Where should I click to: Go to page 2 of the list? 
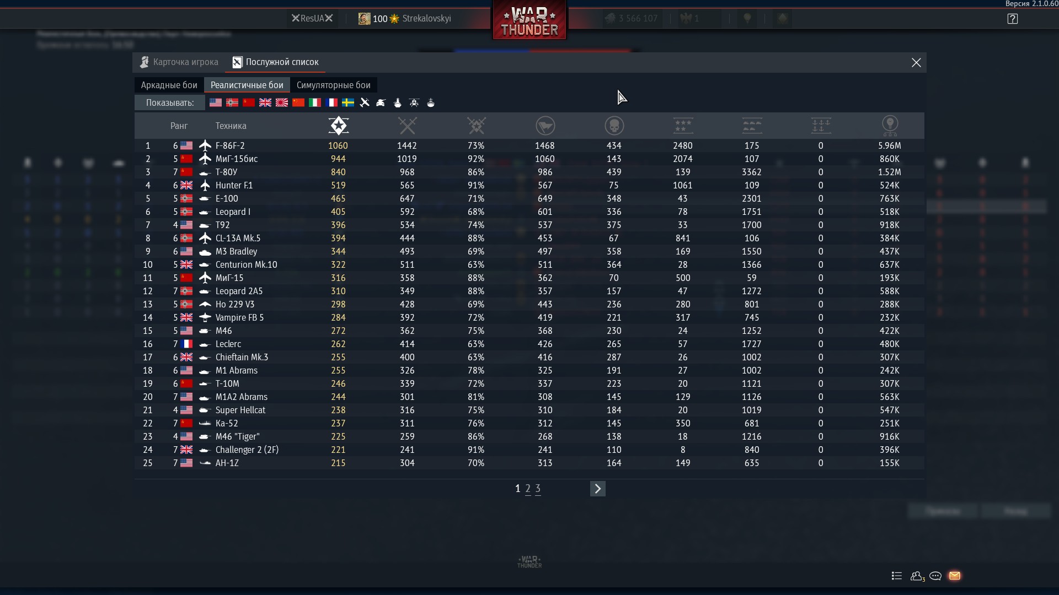[x=528, y=489]
